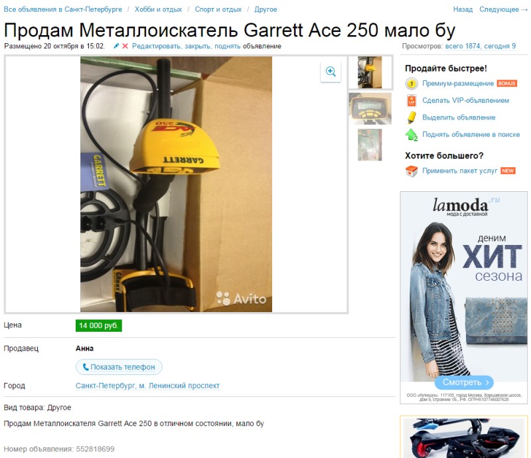
Task: Click 'Вид товара: Другое' text
Action: (37, 408)
